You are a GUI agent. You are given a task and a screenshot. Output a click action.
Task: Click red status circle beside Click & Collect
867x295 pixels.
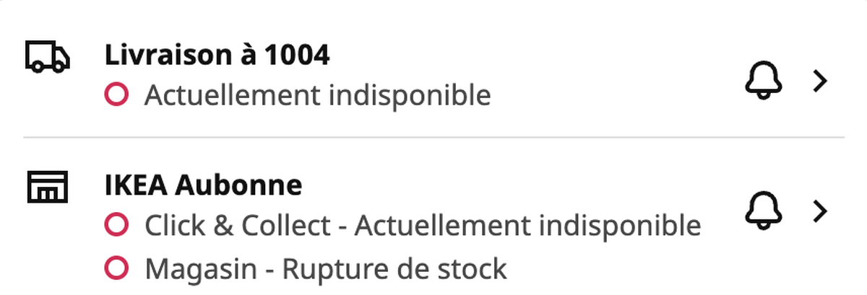tap(116, 225)
